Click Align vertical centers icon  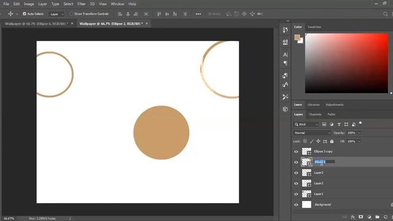coord(167,14)
